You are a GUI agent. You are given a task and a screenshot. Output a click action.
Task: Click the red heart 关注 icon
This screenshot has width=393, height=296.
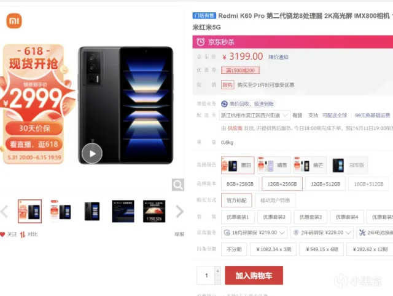click(2, 234)
